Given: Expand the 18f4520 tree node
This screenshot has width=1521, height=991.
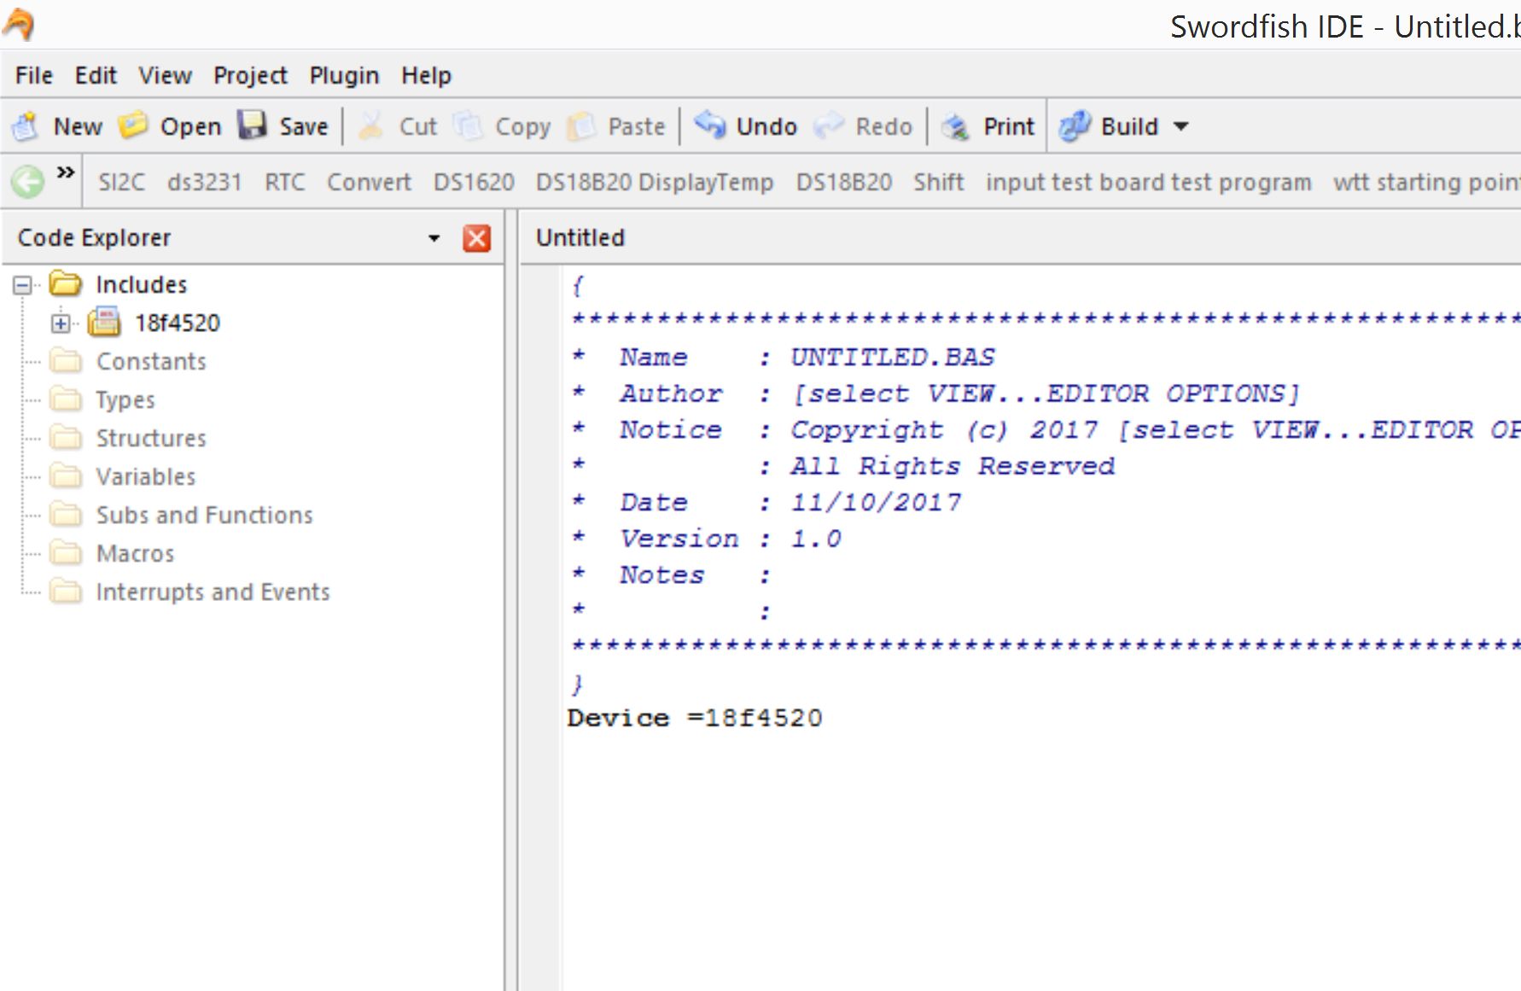Looking at the screenshot, I should click(x=61, y=323).
